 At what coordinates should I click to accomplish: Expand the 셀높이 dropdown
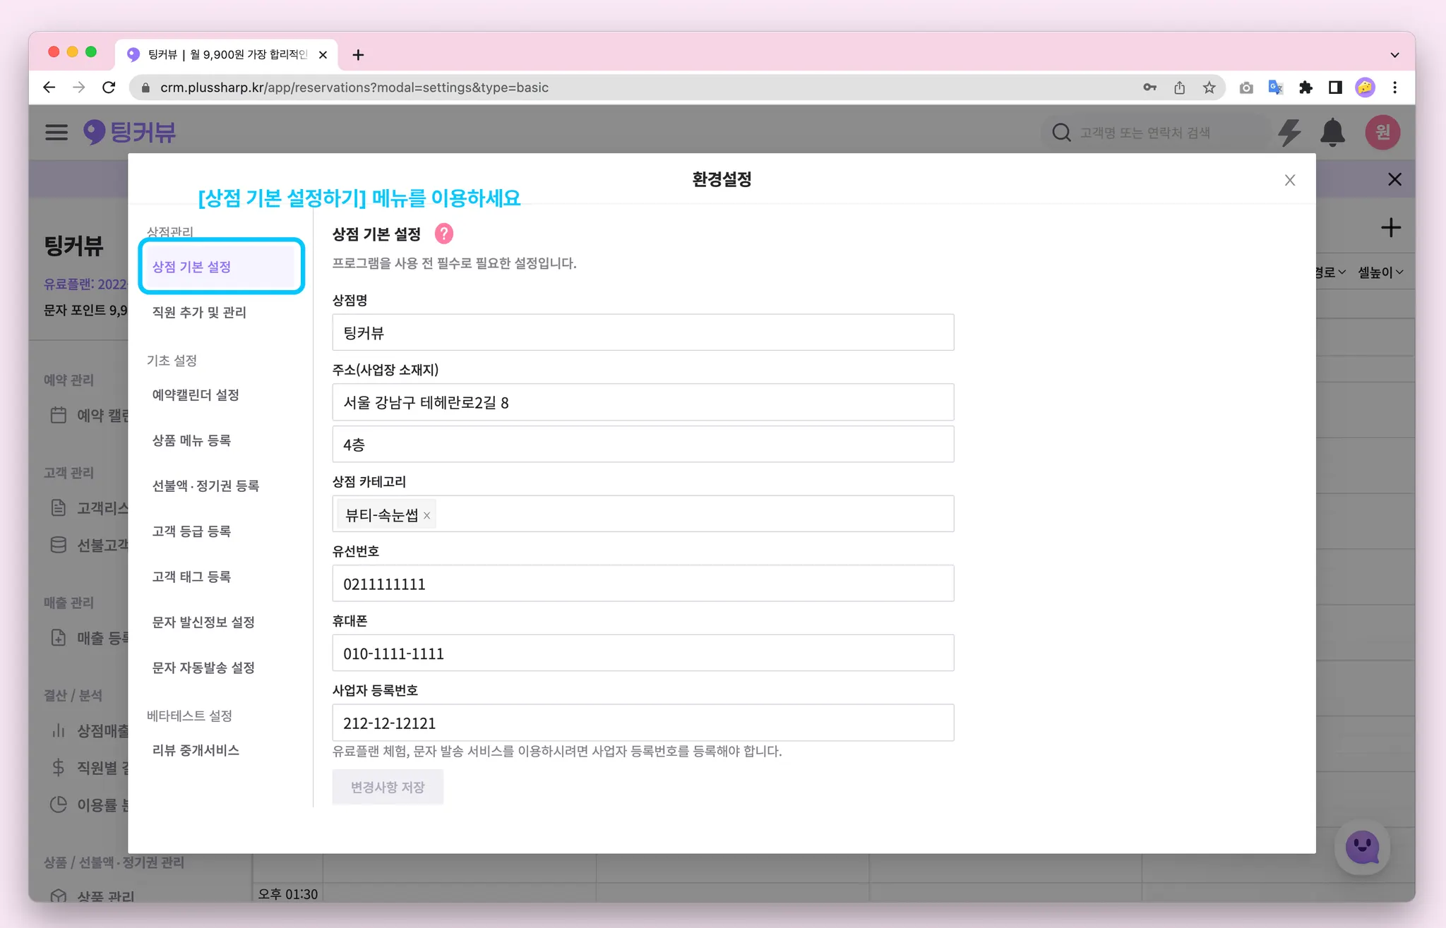[1380, 272]
